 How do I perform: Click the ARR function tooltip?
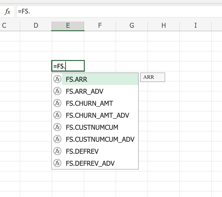tap(153, 77)
